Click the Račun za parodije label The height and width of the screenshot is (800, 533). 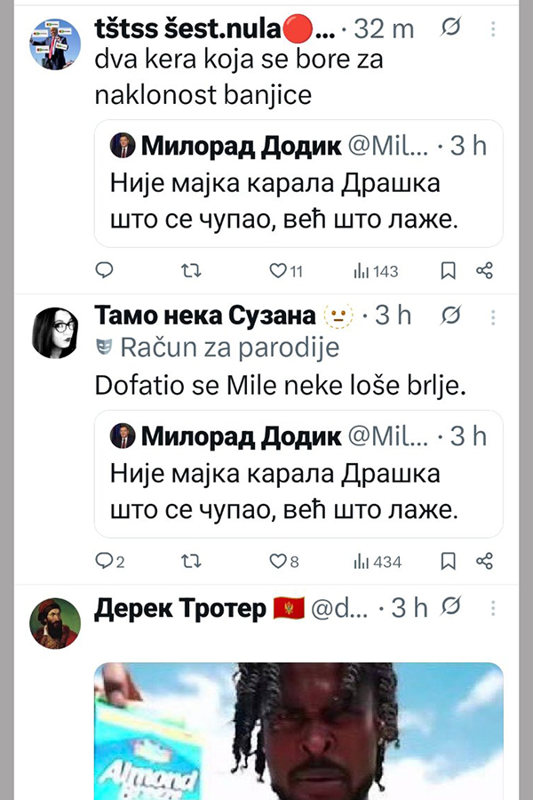pos(228,348)
